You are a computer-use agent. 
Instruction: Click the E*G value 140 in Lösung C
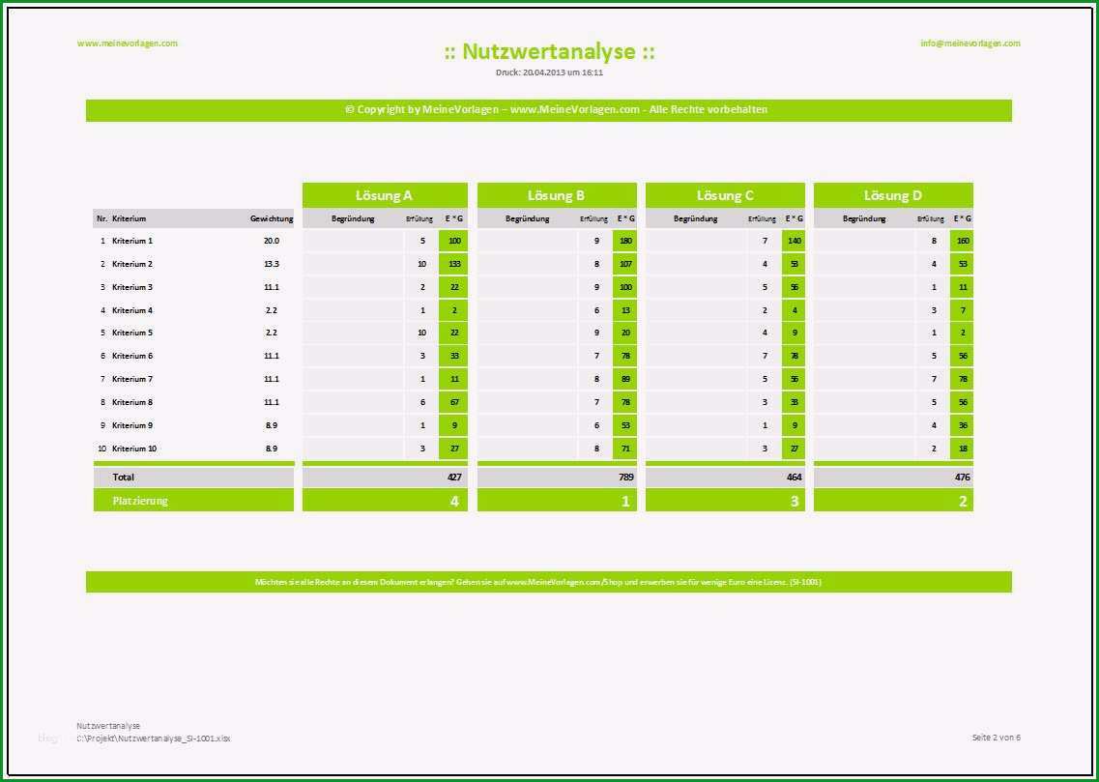coord(794,241)
